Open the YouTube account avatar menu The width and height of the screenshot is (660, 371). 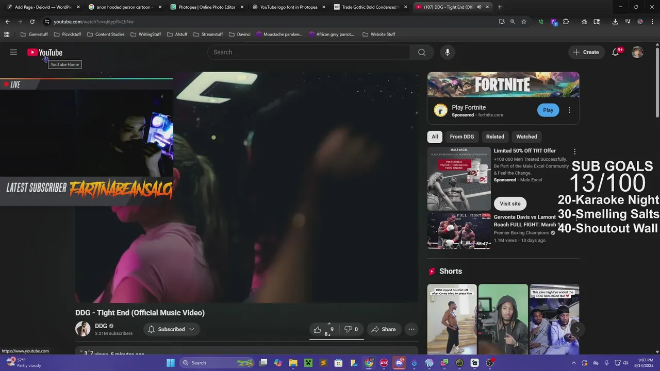(x=638, y=52)
